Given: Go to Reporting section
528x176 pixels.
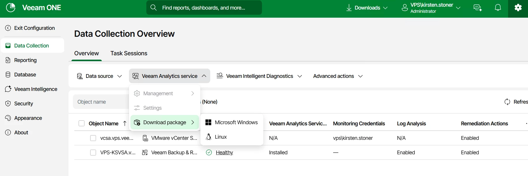Looking at the screenshot, I should tap(32, 60).
